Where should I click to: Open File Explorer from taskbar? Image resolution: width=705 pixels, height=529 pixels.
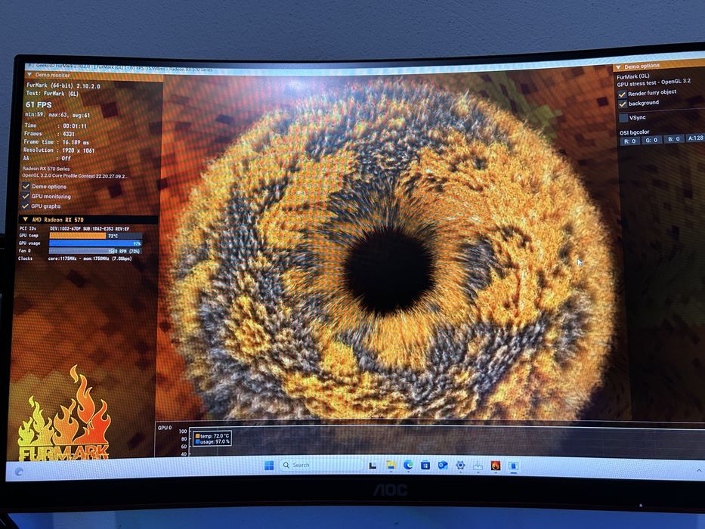coord(391,465)
